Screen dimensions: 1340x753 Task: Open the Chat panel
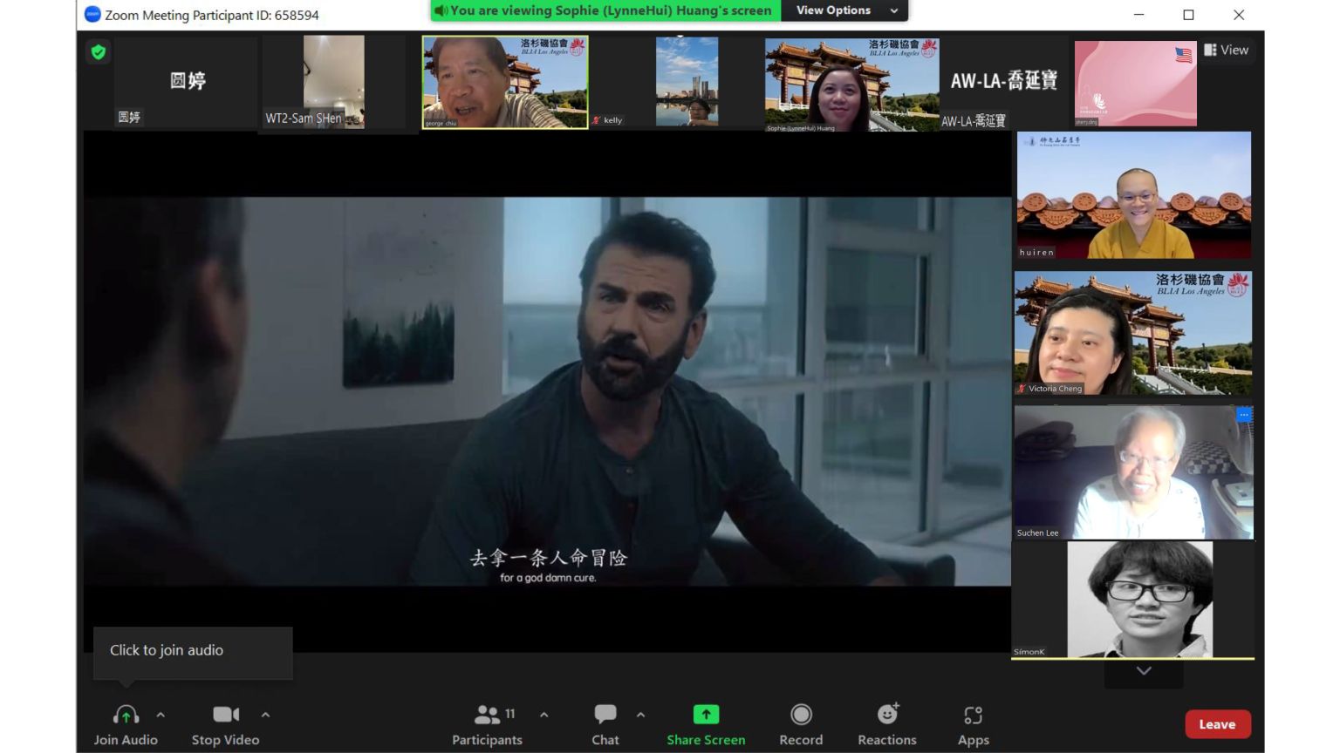click(x=605, y=725)
